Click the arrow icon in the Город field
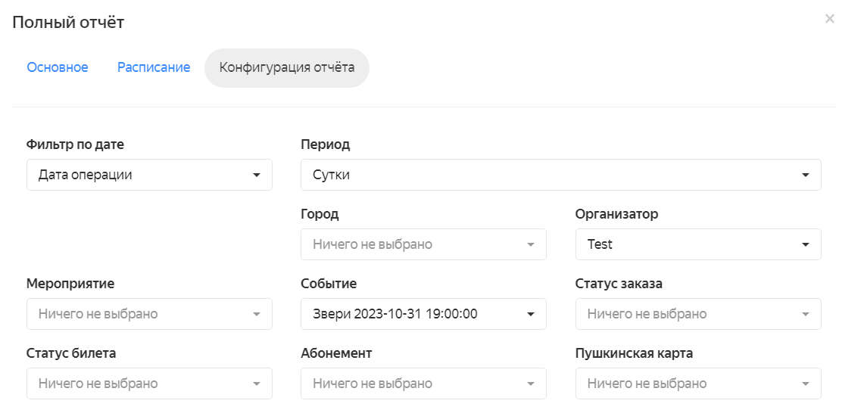The height and width of the screenshot is (410, 842). pyautogui.click(x=531, y=244)
